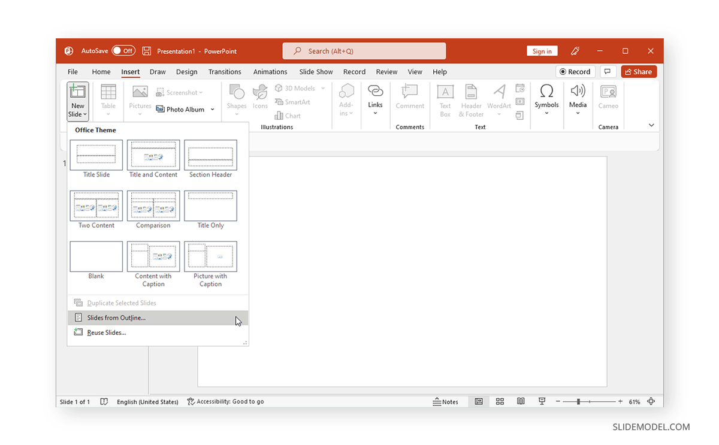Switch to the Design tab
Screen dimensions: 719x445
[x=186, y=71]
